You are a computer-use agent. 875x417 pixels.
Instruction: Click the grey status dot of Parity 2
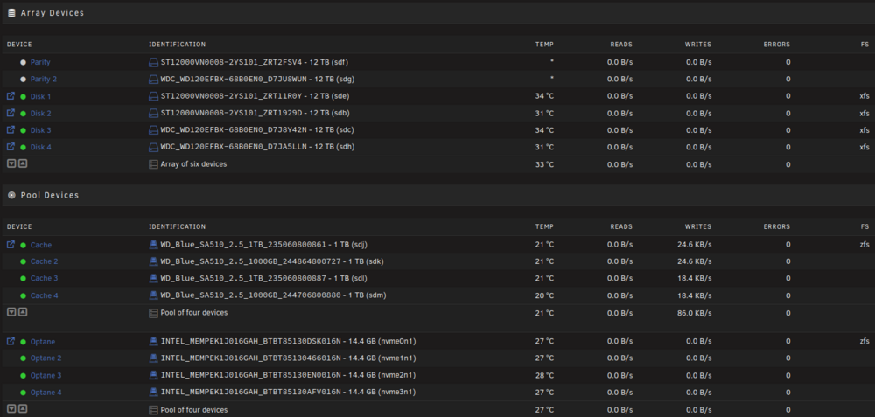coord(24,80)
